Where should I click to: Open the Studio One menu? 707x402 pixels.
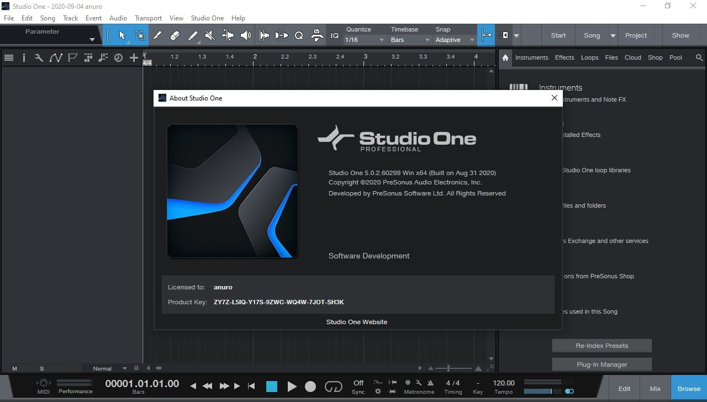pyautogui.click(x=207, y=18)
